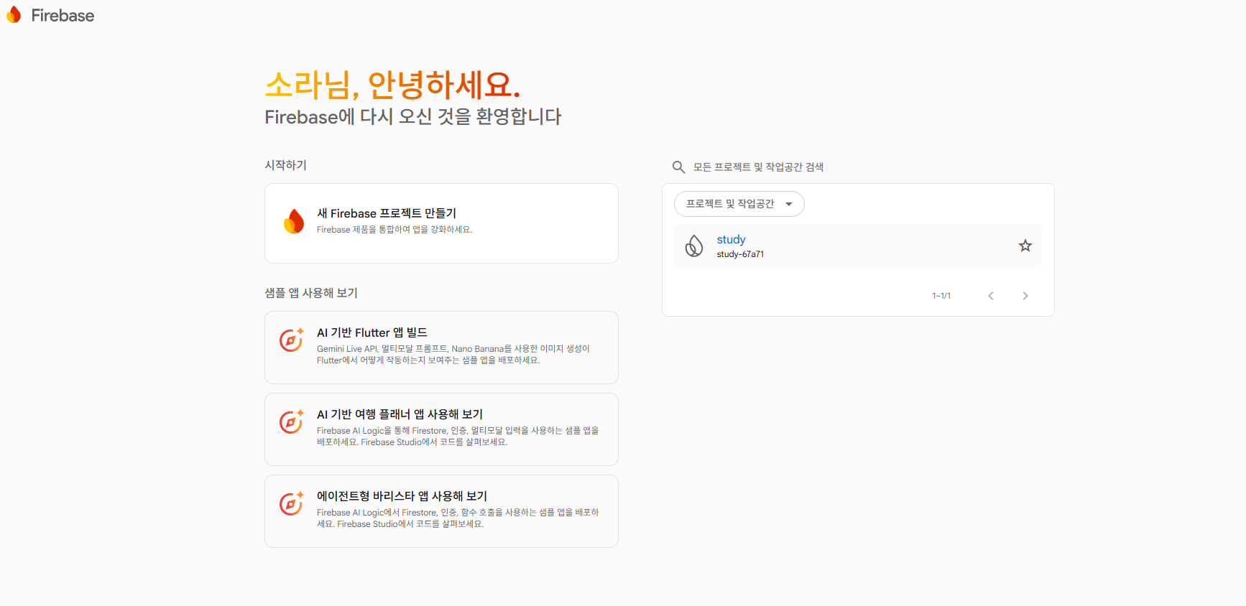Open AI 기반 여행 플래너 앱 sample

coord(441,429)
